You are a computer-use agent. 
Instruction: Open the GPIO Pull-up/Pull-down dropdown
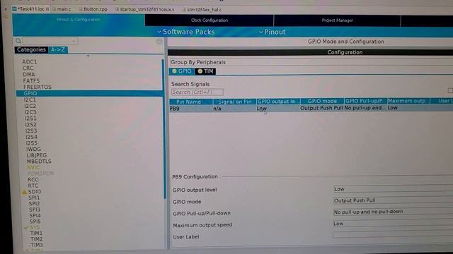pos(393,212)
